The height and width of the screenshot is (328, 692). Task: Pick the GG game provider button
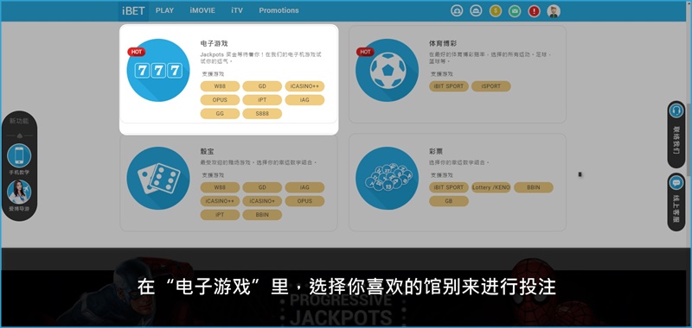pyautogui.click(x=220, y=114)
